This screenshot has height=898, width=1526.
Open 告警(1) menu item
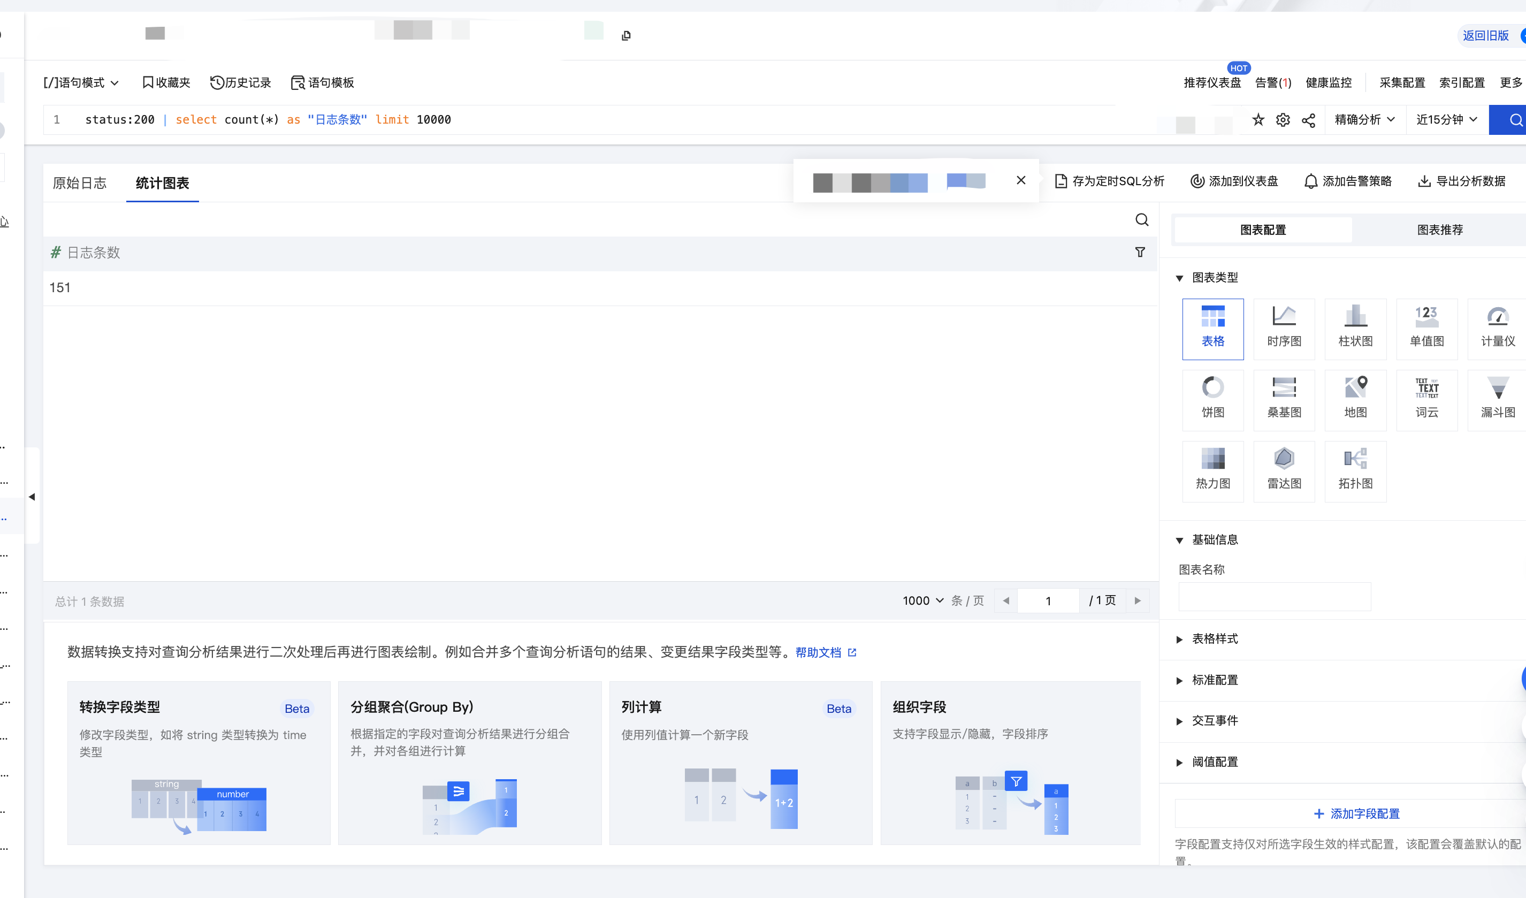point(1273,82)
